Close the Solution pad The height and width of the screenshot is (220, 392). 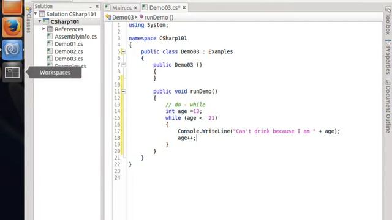97,7
